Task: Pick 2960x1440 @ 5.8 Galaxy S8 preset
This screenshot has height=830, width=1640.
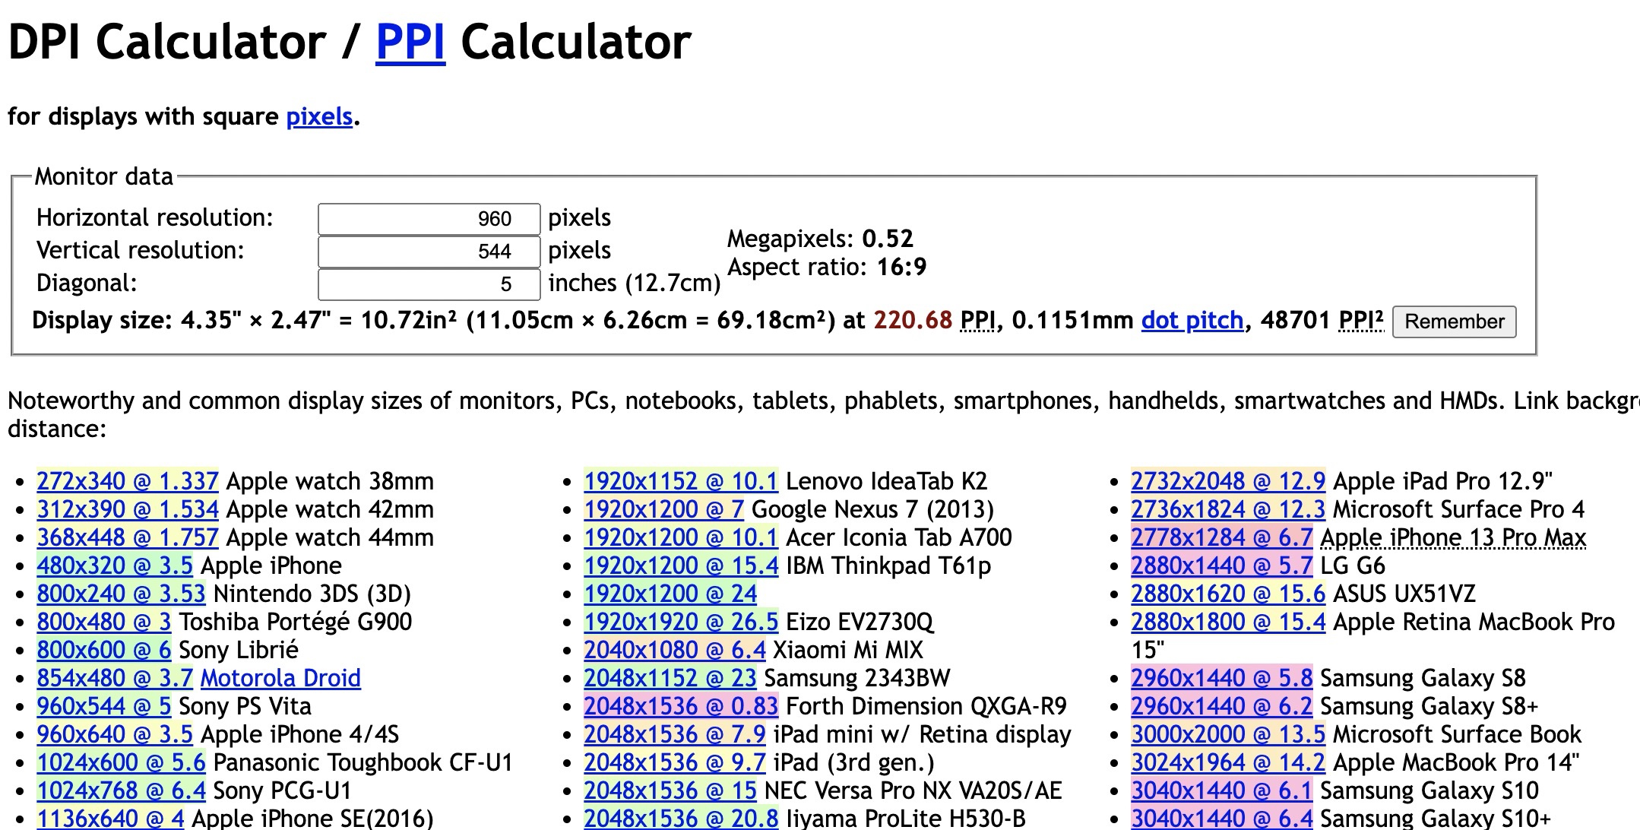Action: tap(1221, 678)
